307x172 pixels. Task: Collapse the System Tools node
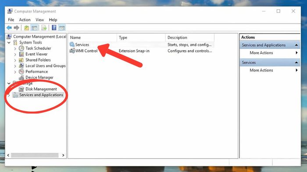[9, 42]
